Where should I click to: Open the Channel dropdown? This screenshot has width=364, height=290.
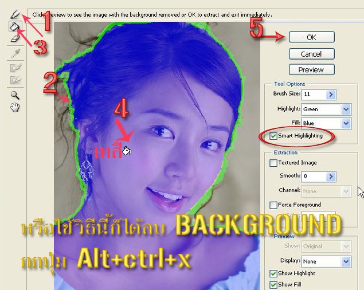(346, 191)
